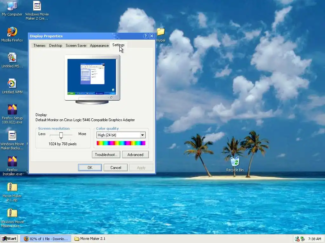Click the Cirrus Logic adapter description text
This screenshot has height=243, width=325.
[x=85, y=120]
